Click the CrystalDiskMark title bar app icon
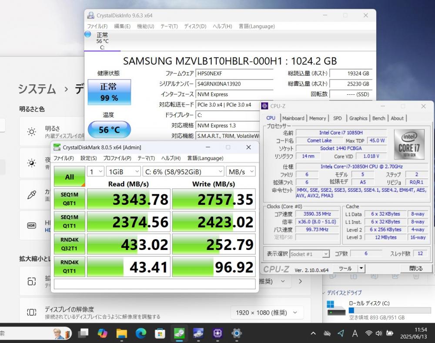435x343 pixels. (x=57, y=147)
